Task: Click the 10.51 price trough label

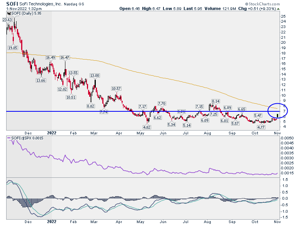Action: tap(71, 97)
